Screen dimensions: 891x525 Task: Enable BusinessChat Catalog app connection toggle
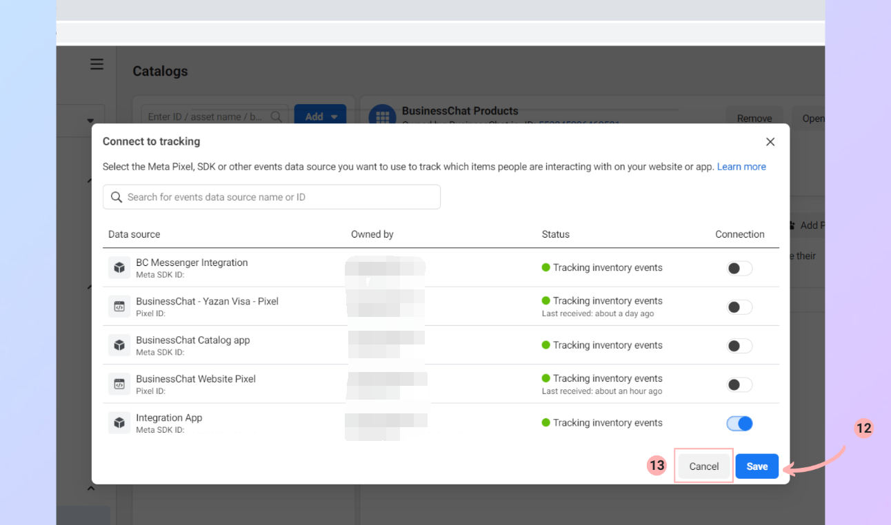(739, 346)
